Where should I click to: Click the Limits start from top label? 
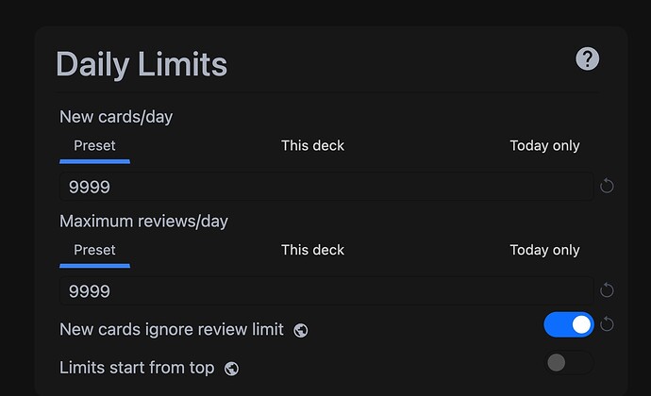coord(137,367)
